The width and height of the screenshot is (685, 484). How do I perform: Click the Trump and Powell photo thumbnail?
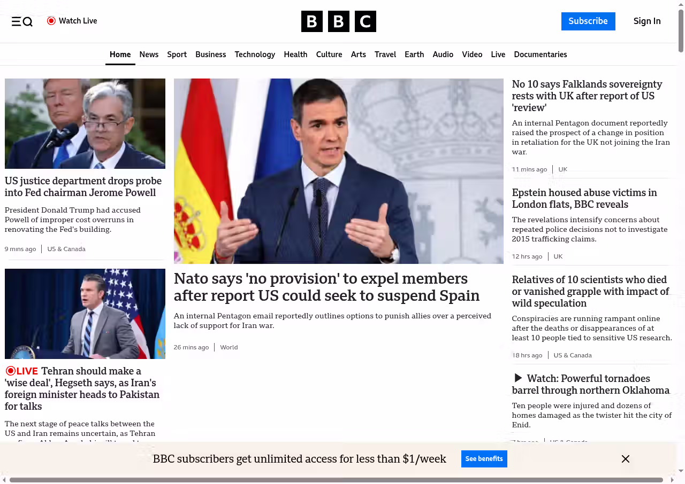(x=85, y=123)
